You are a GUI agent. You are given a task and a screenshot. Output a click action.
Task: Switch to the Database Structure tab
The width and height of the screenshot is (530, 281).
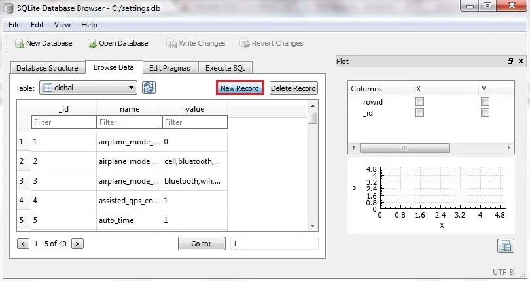47,68
